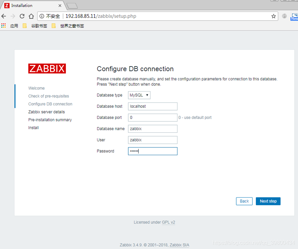Select Pre-installation summary step

[50, 120]
